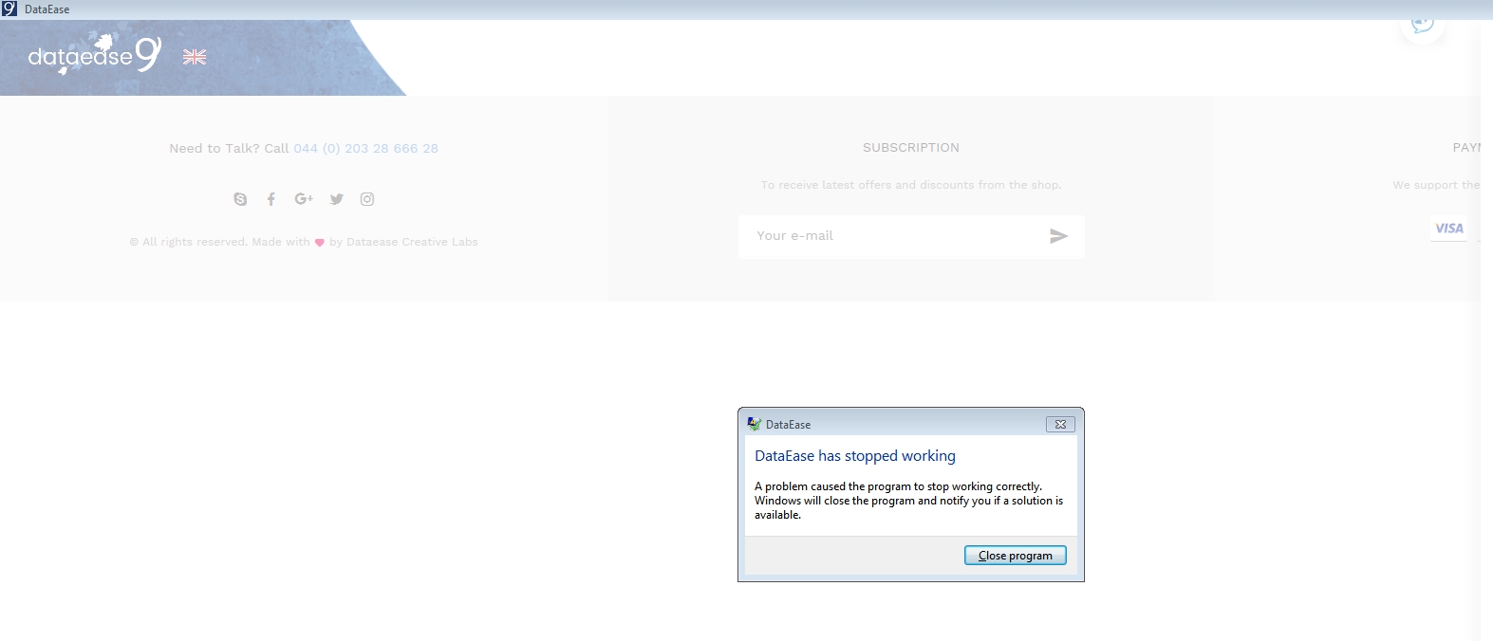Viewport: 1493px width, 641px height.
Task: Click the 'A problem caused the program' message
Action: coord(908,501)
